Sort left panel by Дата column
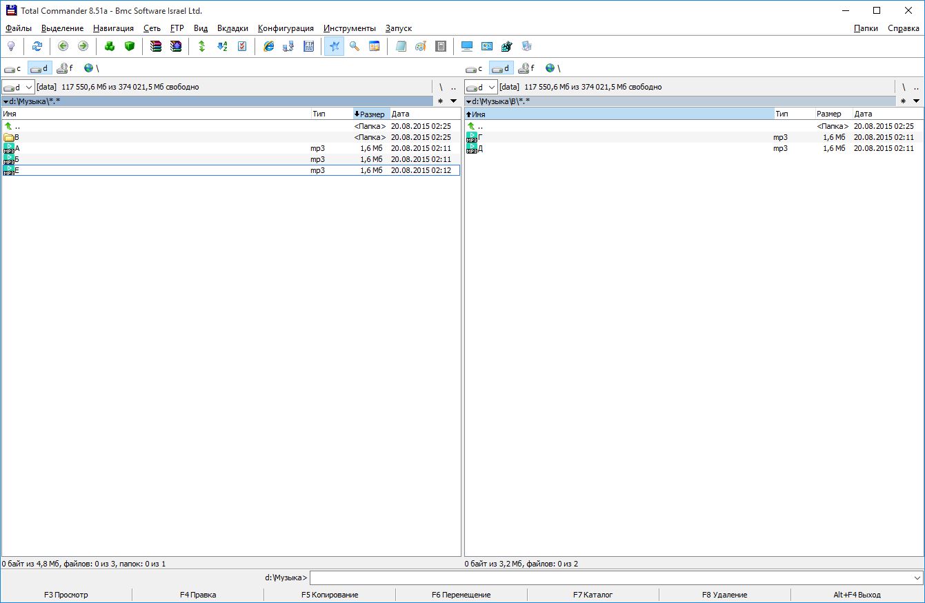Image resolution: width=925 pixels, height=603 pixels. click(x=424, y=114)
